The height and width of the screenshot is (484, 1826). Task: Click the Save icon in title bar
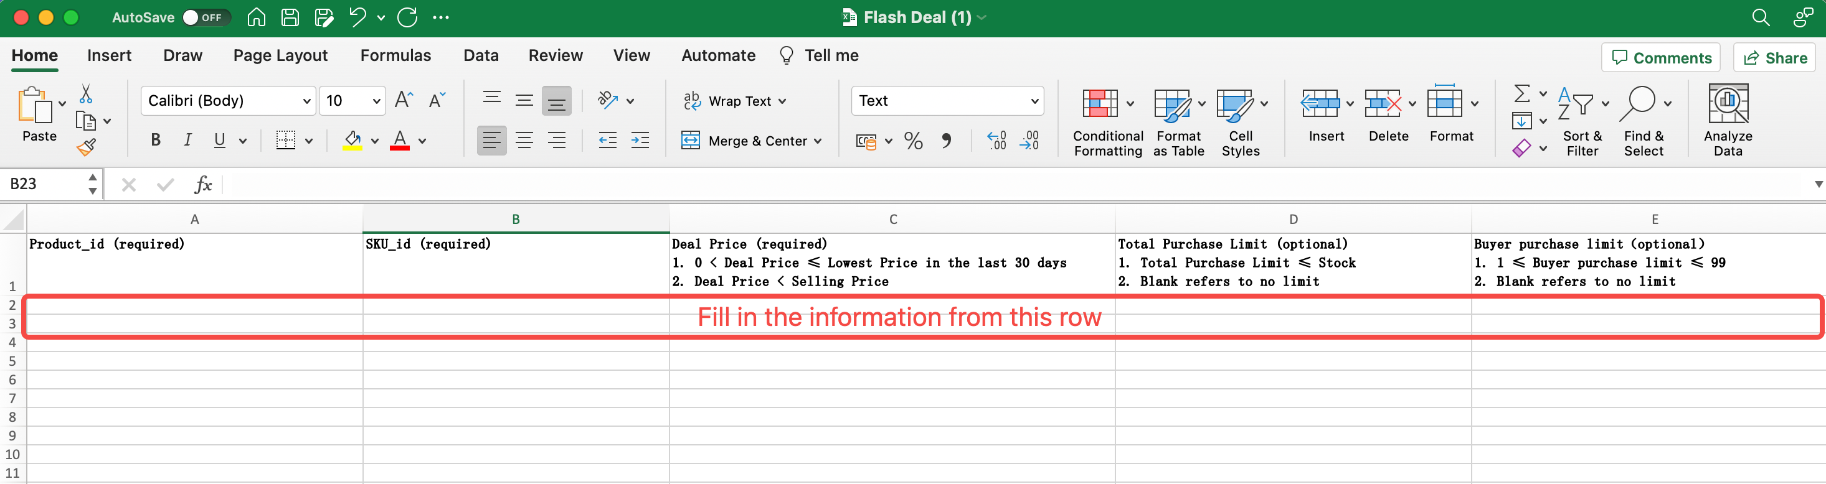coord(290,17)
